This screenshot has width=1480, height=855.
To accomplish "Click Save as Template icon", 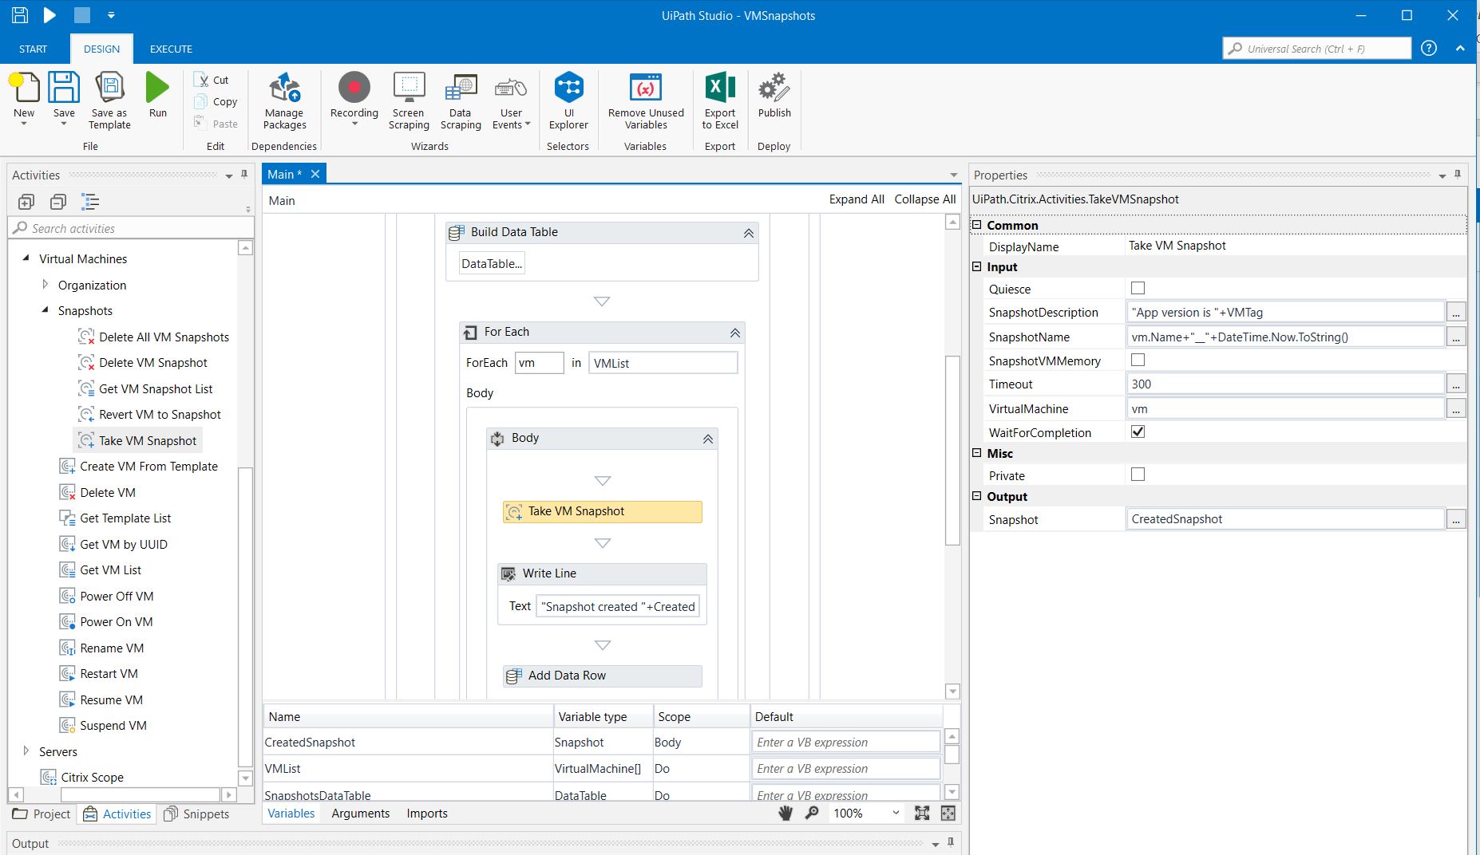I will pyautogui.click(x=109, y=88).
